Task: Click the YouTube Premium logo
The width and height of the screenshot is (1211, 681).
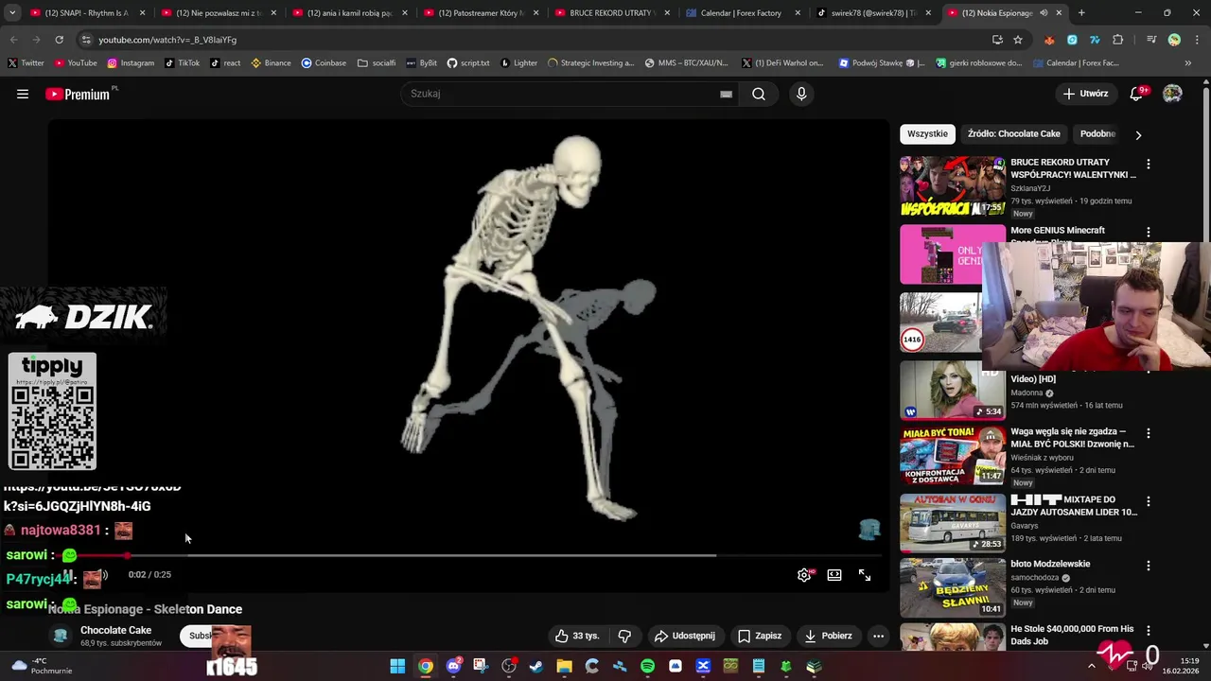Action: (x=80, y=94)
